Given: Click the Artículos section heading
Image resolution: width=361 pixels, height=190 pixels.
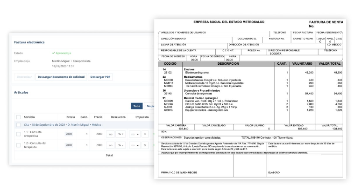Looking at the screenshot, I should [21, 92].
